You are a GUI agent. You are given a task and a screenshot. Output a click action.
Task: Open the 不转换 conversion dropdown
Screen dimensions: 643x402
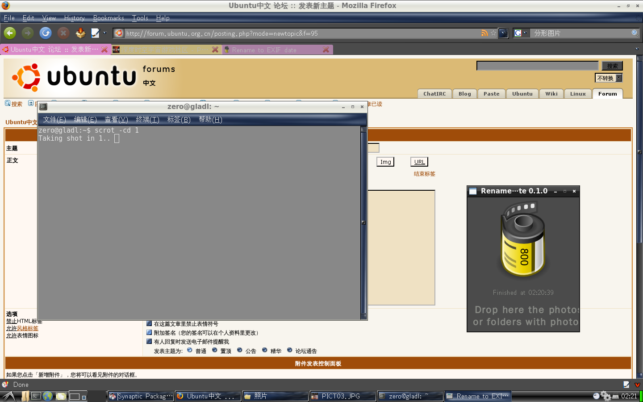(609, 78)
